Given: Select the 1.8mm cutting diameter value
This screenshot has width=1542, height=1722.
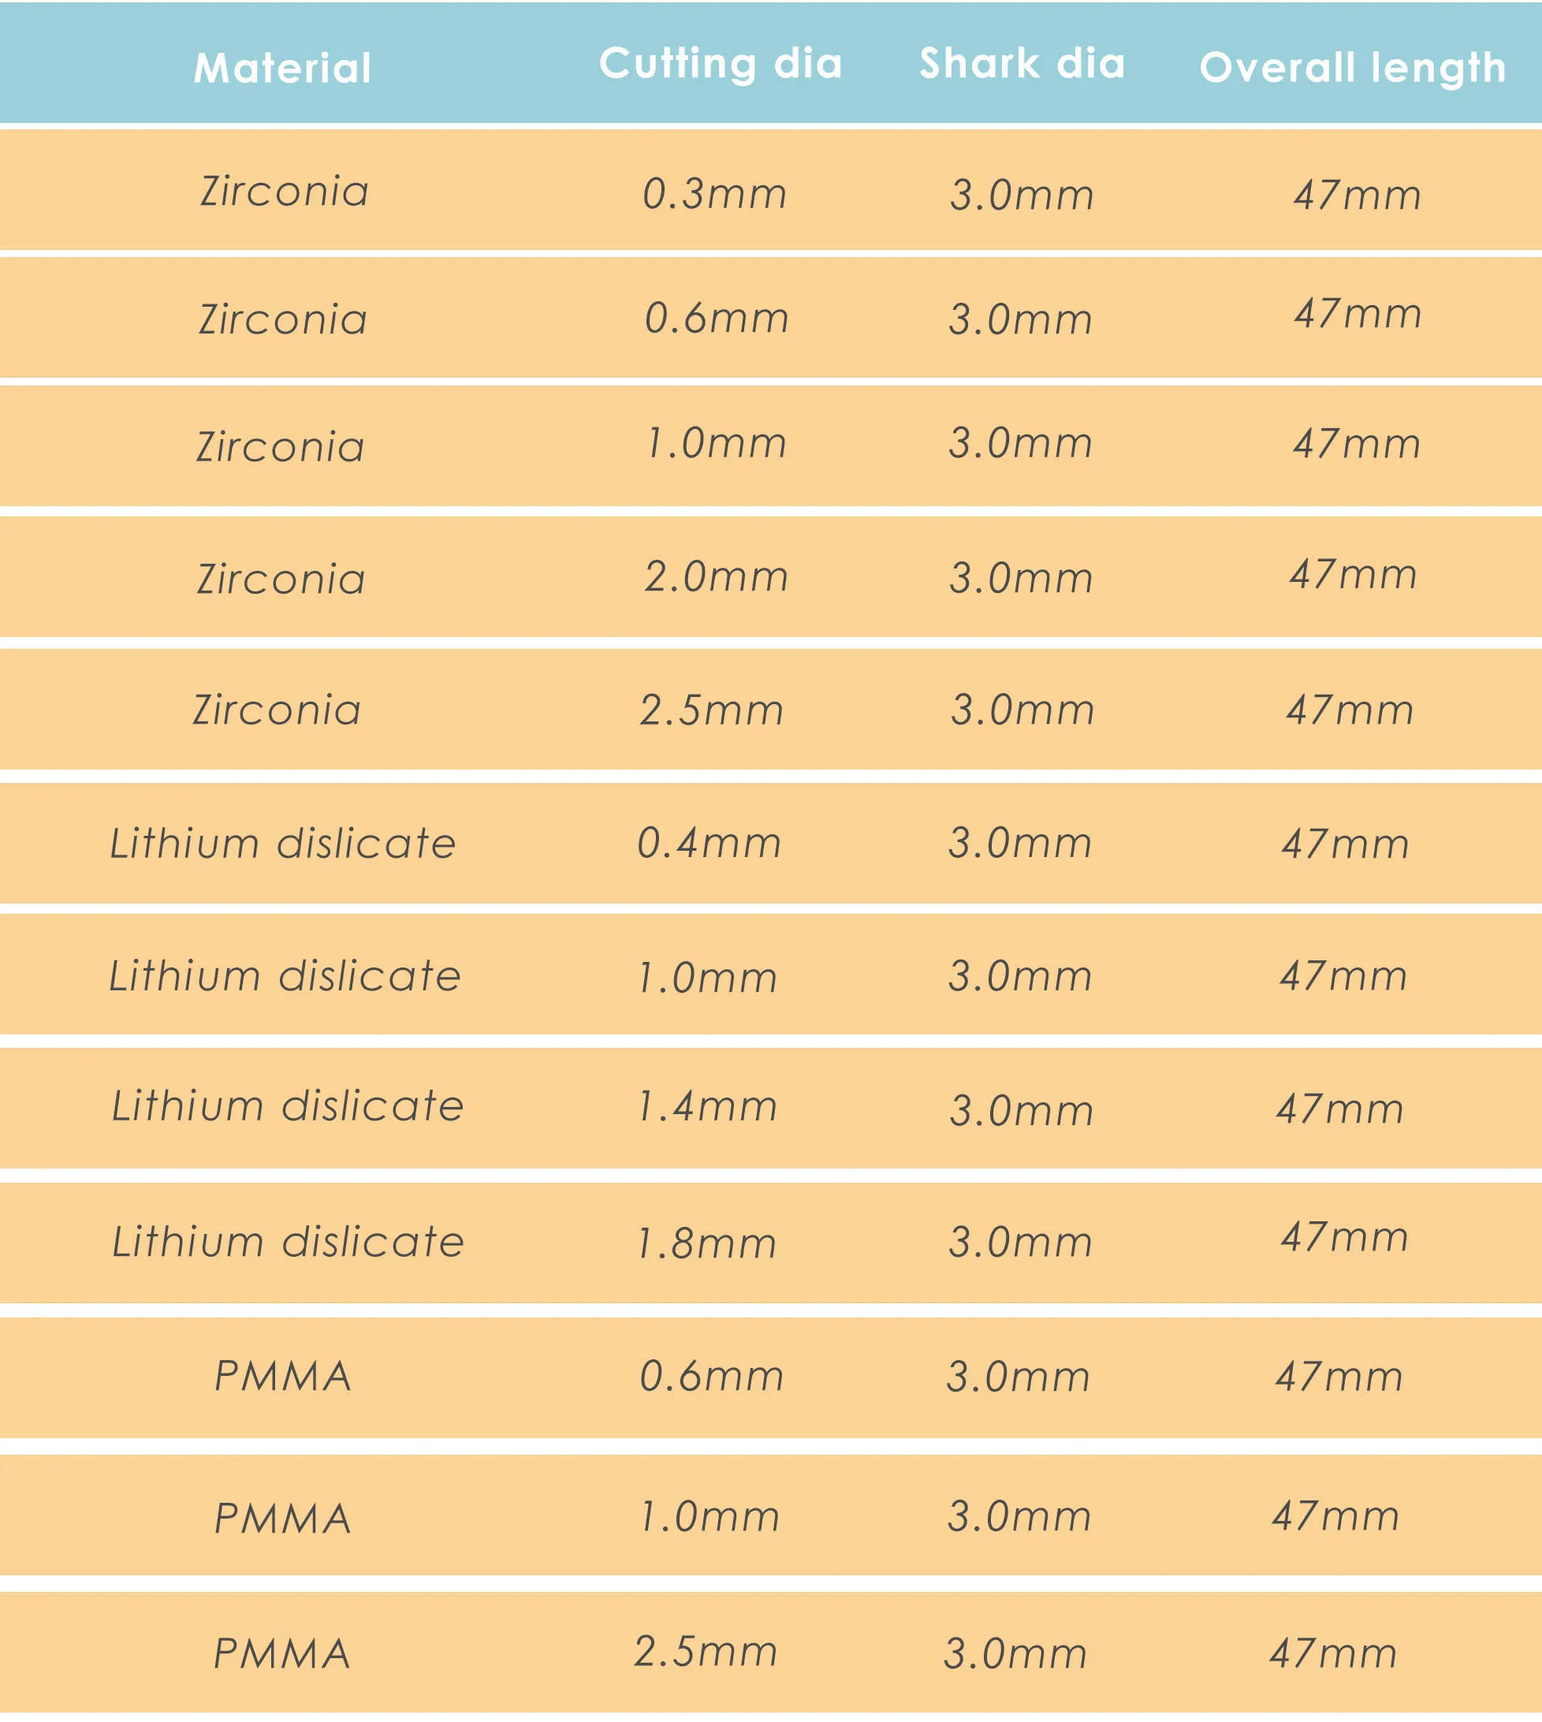Looking at the screenshot, I should [706, 1243].
